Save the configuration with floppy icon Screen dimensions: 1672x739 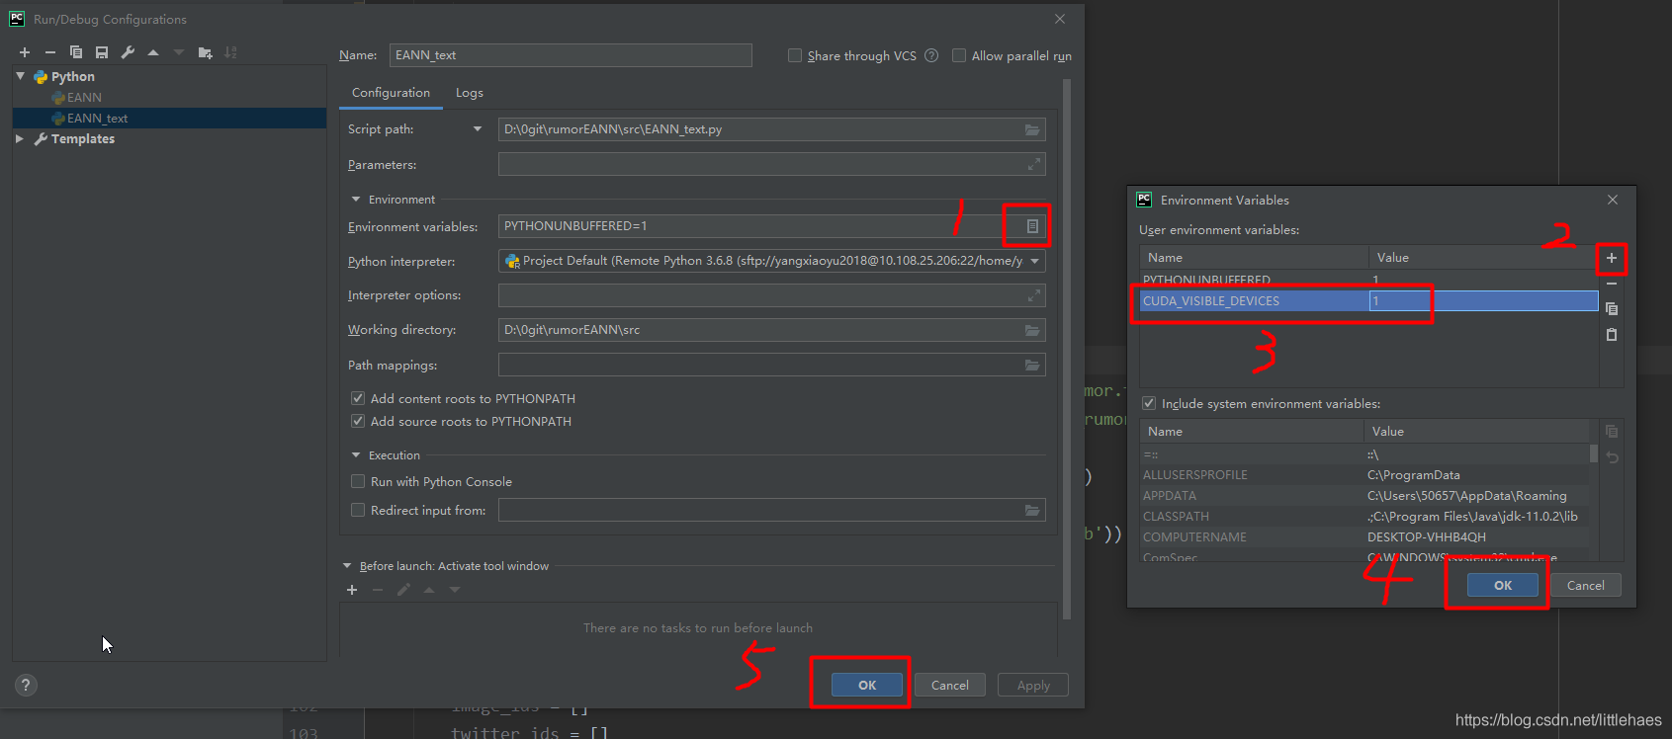point(102,52)
